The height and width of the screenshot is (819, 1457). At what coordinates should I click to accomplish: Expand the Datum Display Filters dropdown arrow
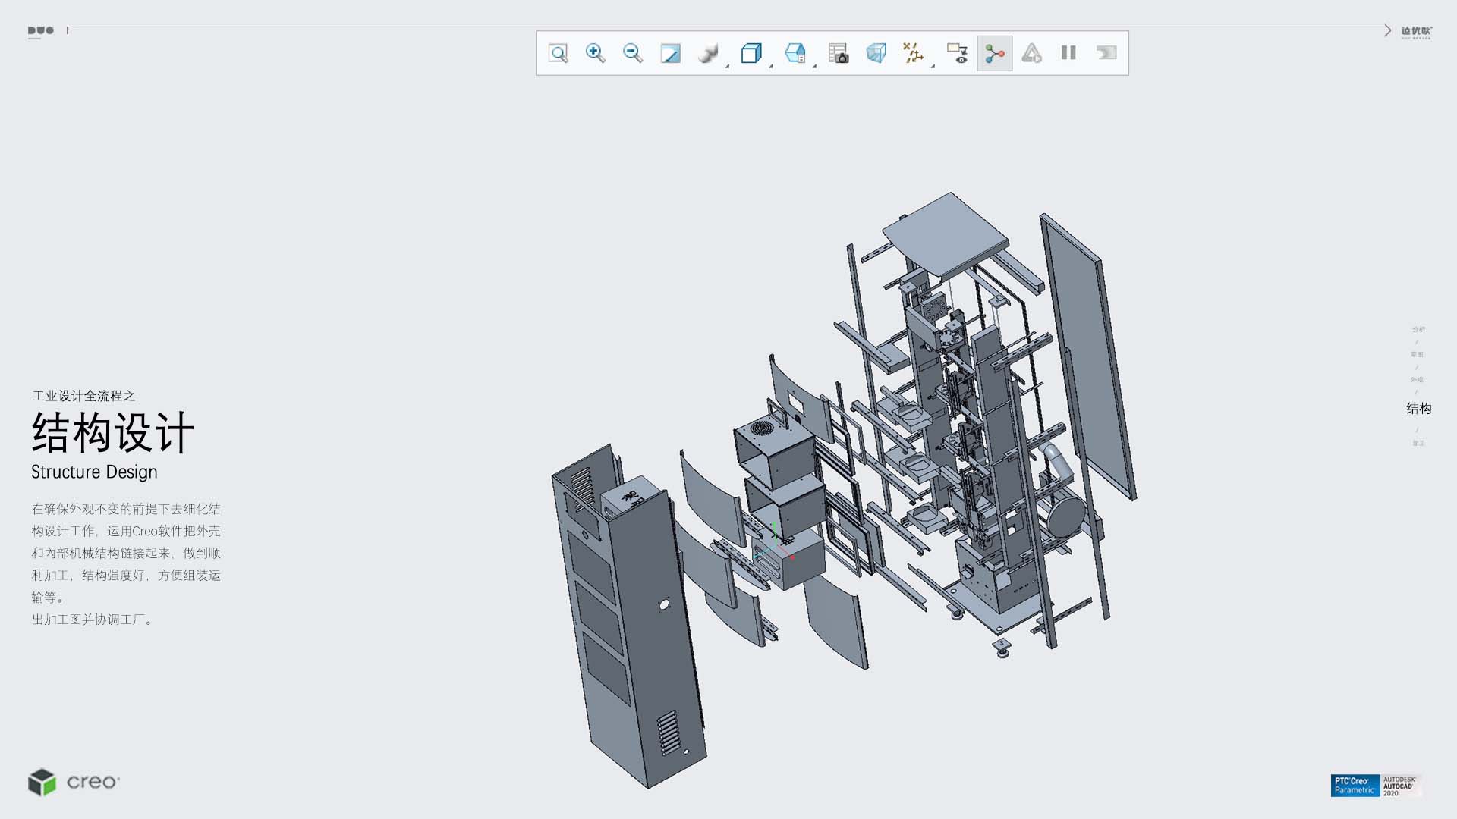(933, 66)
